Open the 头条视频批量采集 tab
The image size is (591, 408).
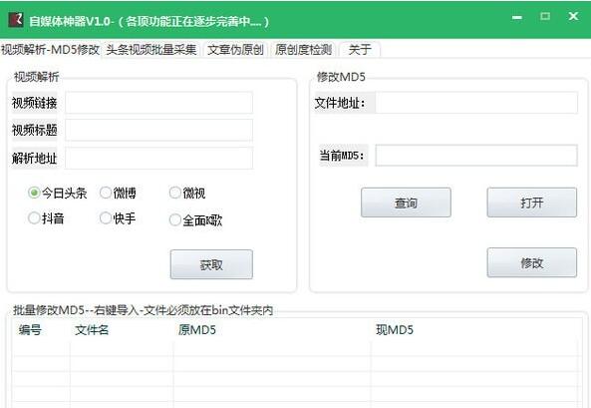(151, 50)
